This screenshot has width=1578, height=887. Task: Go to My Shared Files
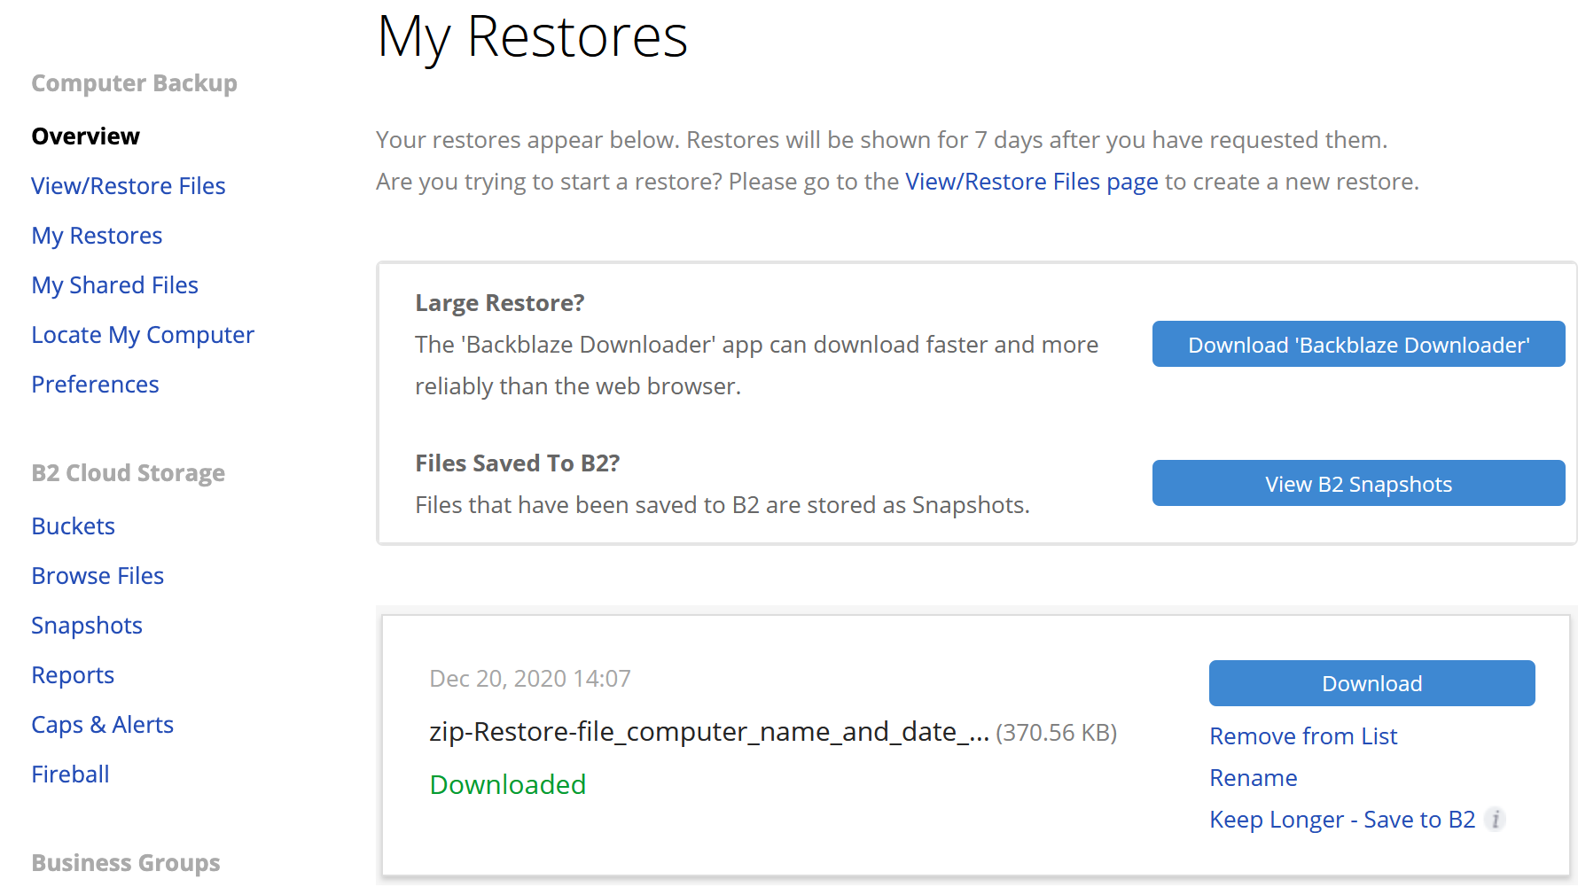tap(114, 285)
